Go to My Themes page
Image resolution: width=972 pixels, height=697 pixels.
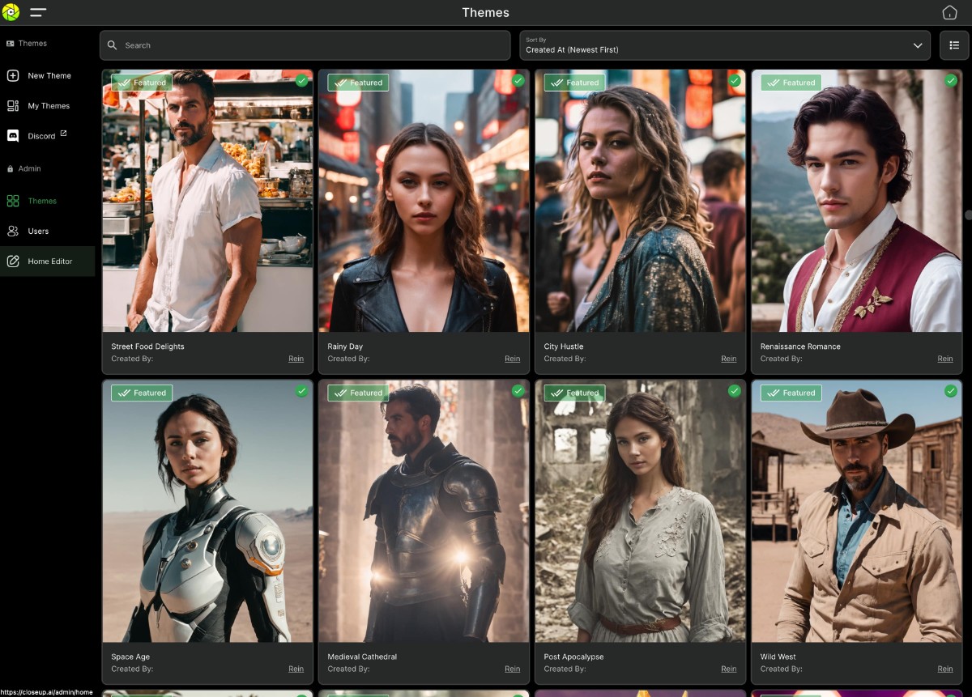pos(48,105)
